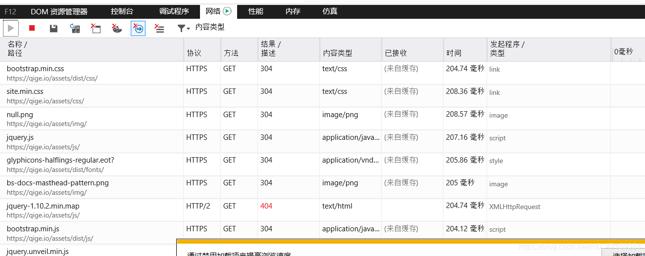Toggle clear entries on navigate icon

(138, 28)
